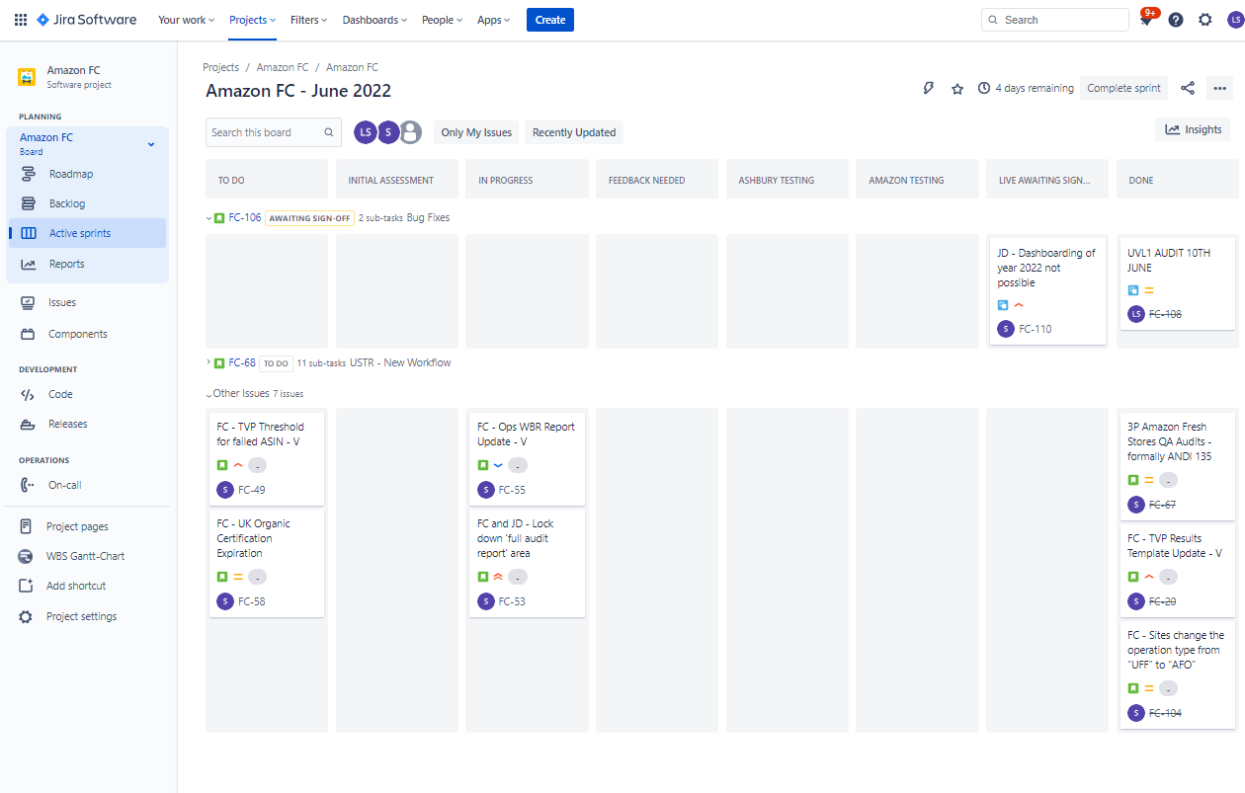
Task: Toggle the Only My Issues filter
Action: point(476,132)
